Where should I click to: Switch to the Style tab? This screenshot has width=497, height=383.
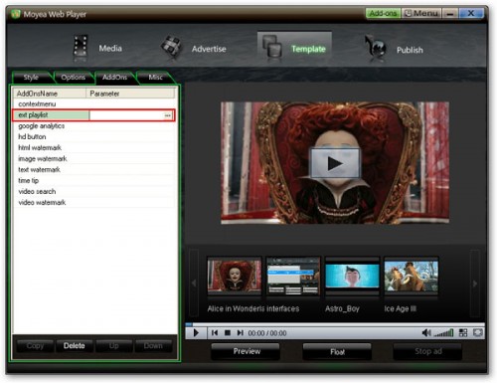coord(31,78)
